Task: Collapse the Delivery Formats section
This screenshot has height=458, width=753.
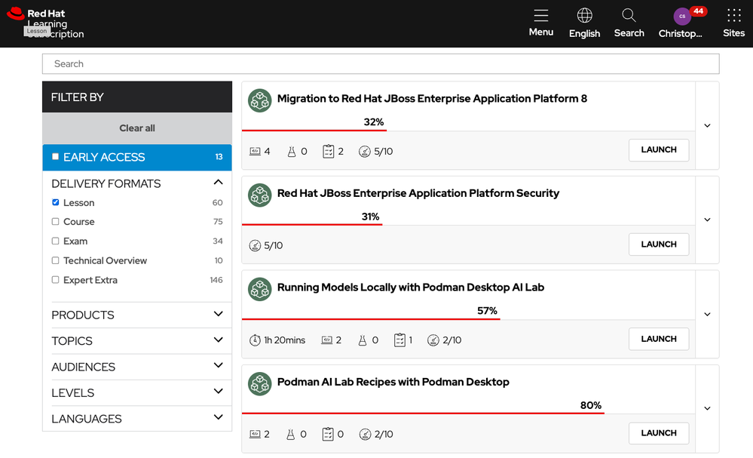Action: coord(218,183)
